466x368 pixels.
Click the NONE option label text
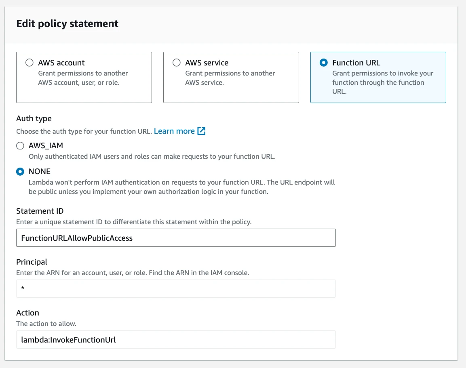tap(40, 172)
